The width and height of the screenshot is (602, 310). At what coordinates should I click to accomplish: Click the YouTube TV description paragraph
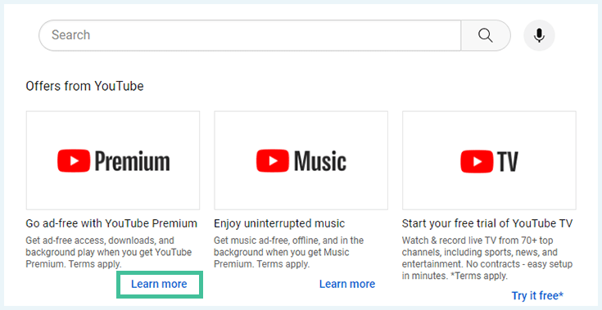pos(487,258)
